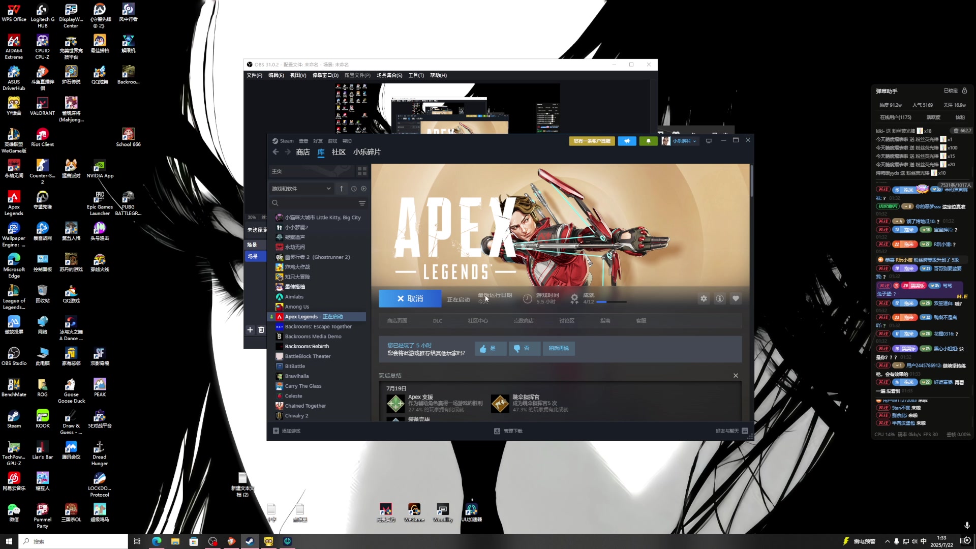Click 添加游戏 at Steam bottom
The height and width of the screenshot is (549, 976).
pyautogui.click(x=287, y=431)
